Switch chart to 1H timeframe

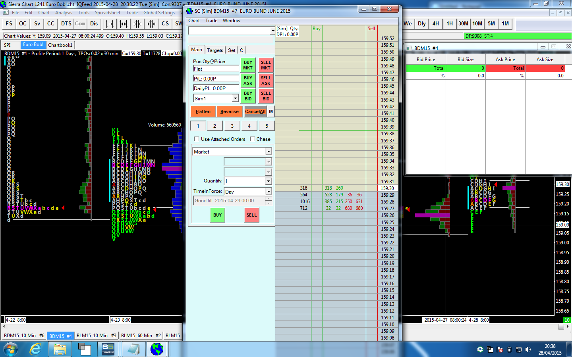[x=450, y=24]
